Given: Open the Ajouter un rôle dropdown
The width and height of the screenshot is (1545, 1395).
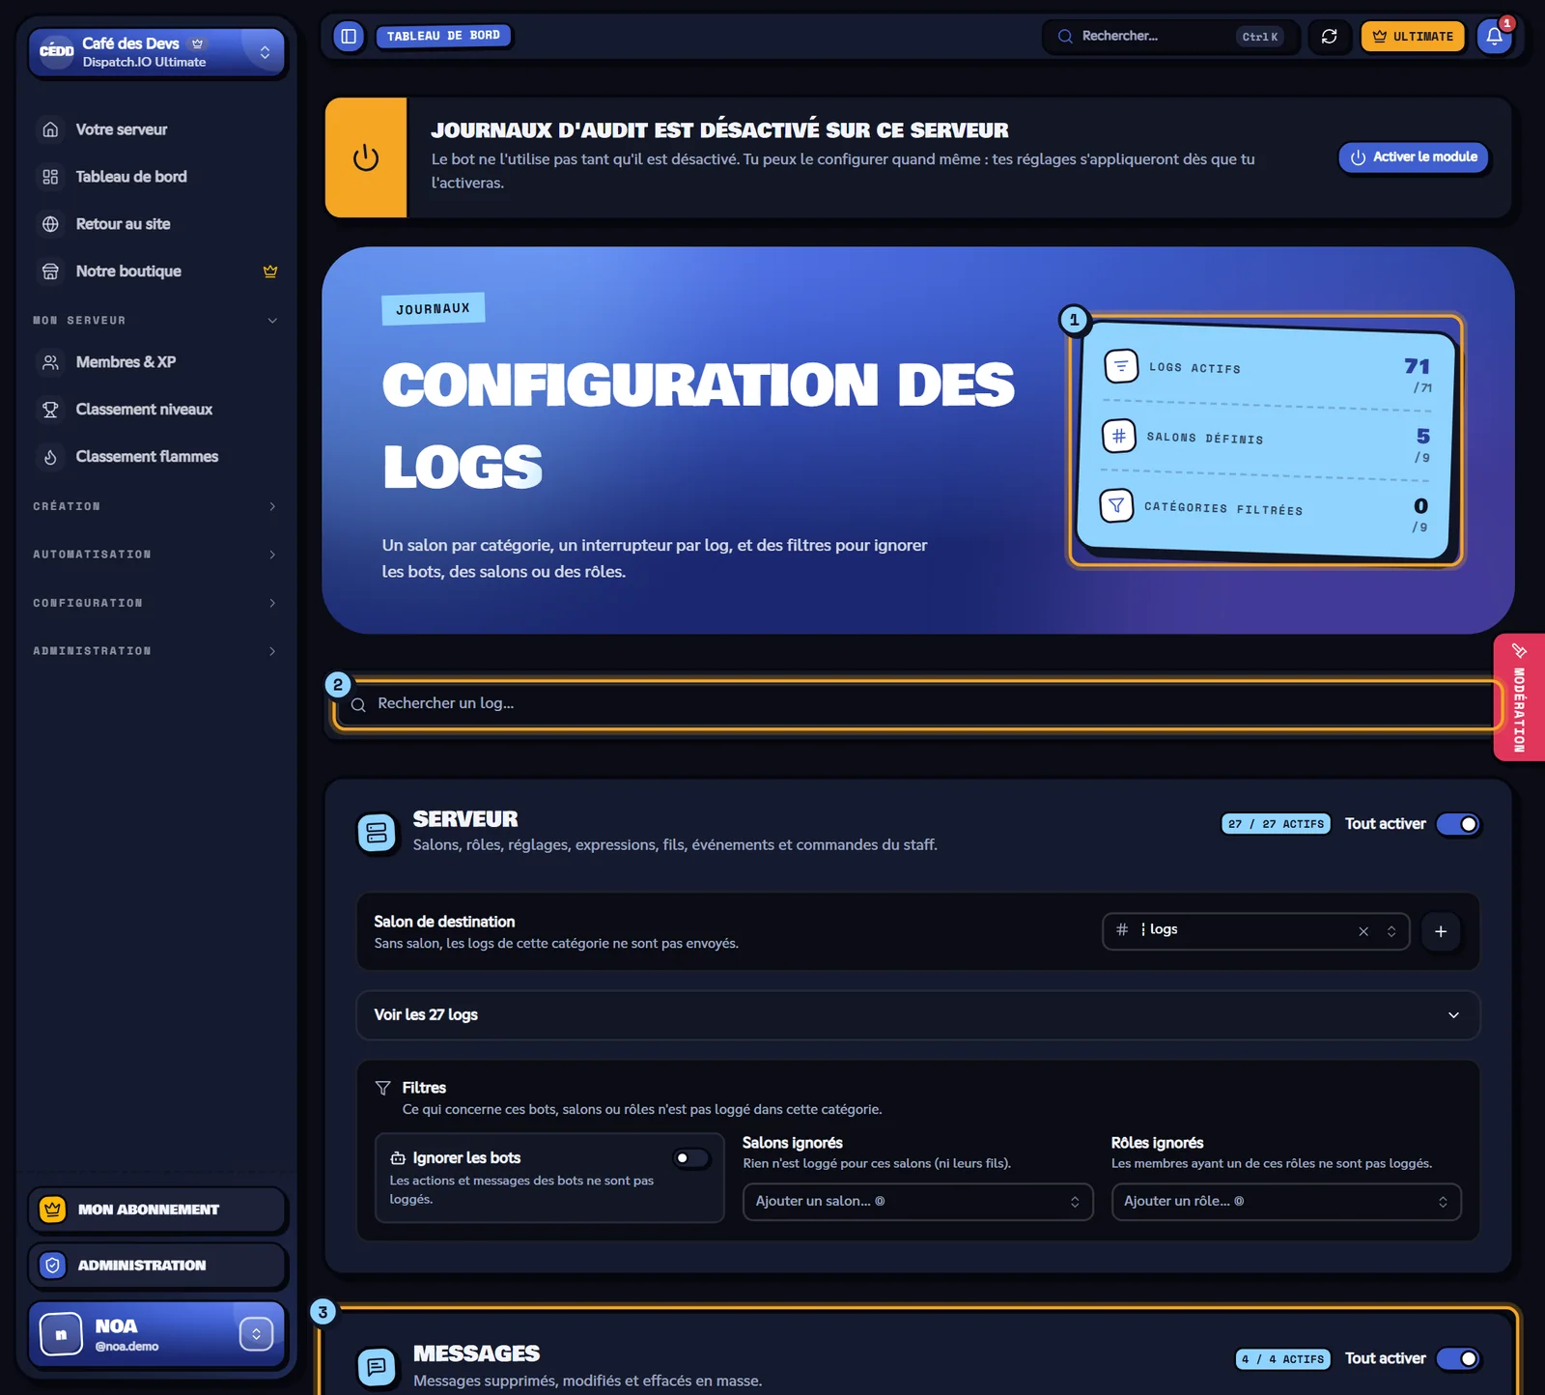Looking at the screenshot, I should tap(1286, 1202).
